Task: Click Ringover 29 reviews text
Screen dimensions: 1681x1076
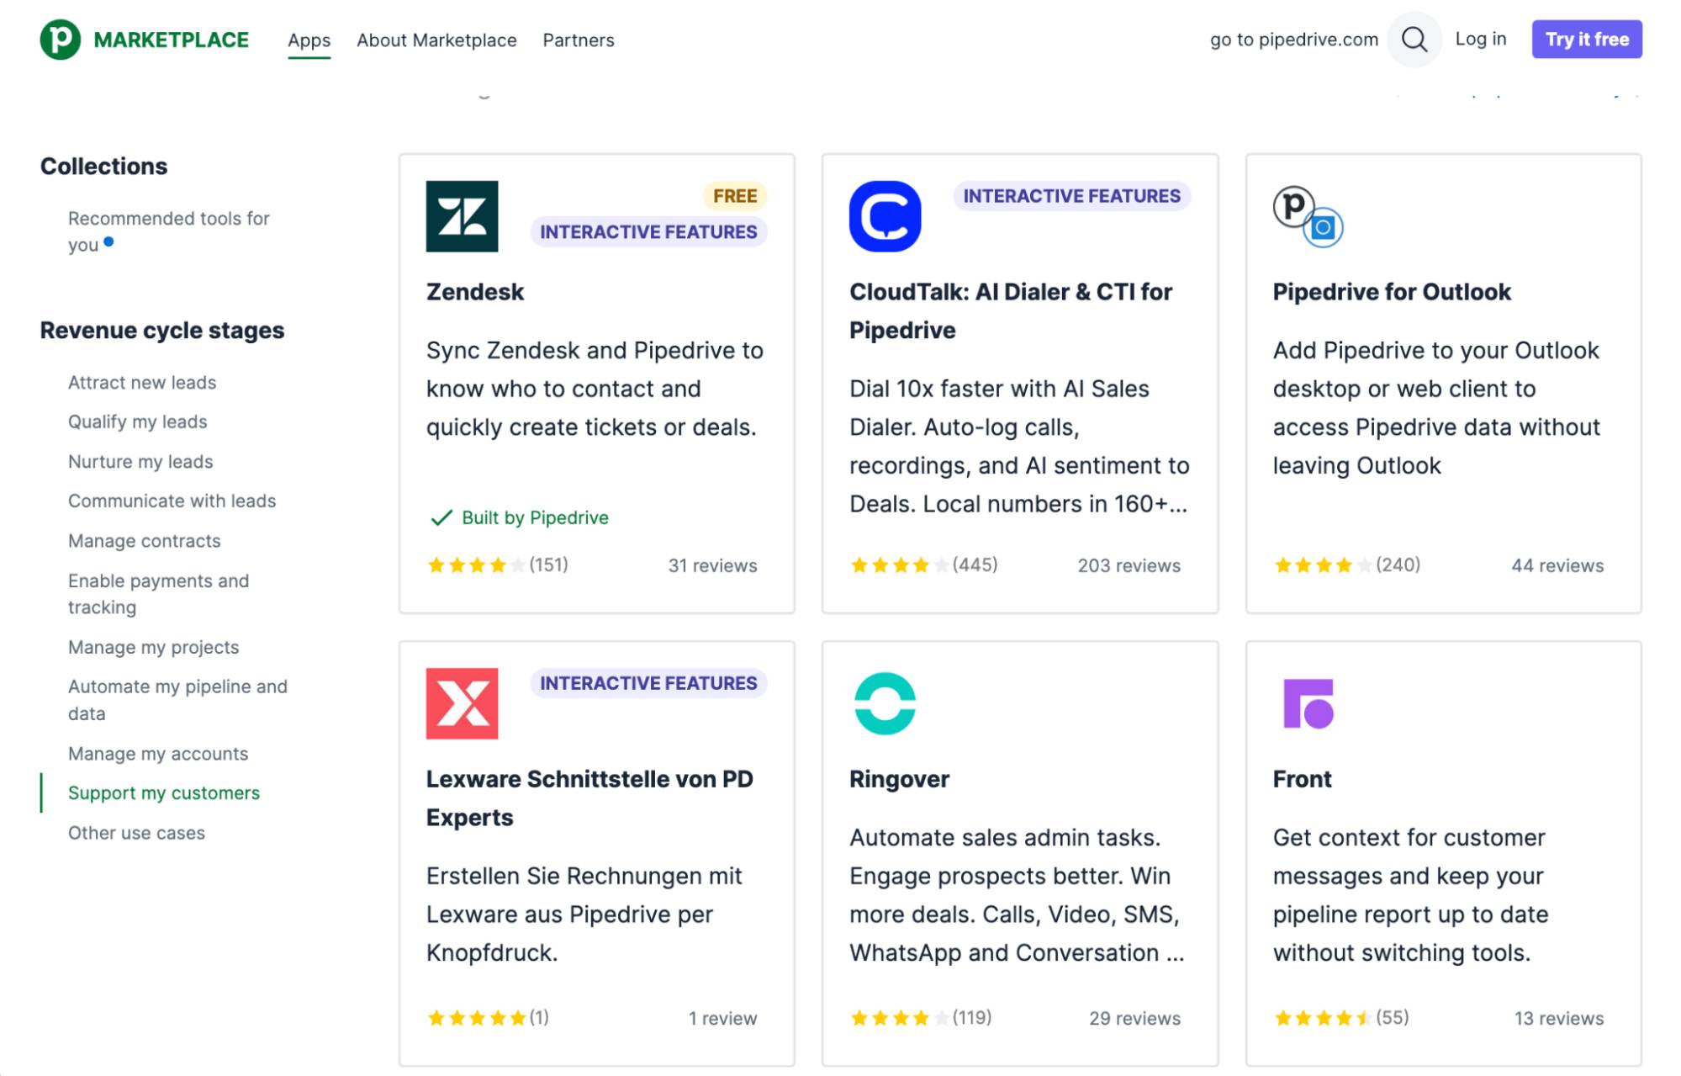Action: click(x=1134, y=1019)
